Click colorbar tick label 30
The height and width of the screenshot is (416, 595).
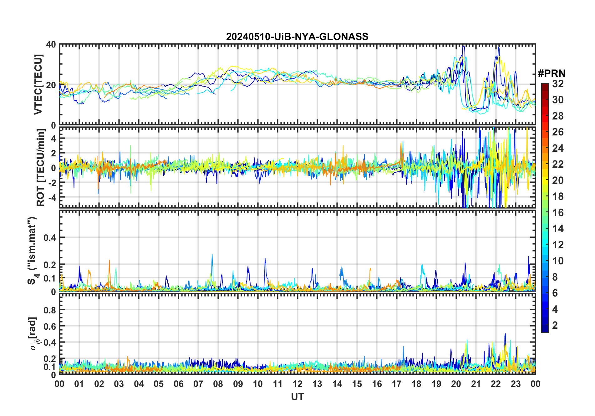point(558,100)
